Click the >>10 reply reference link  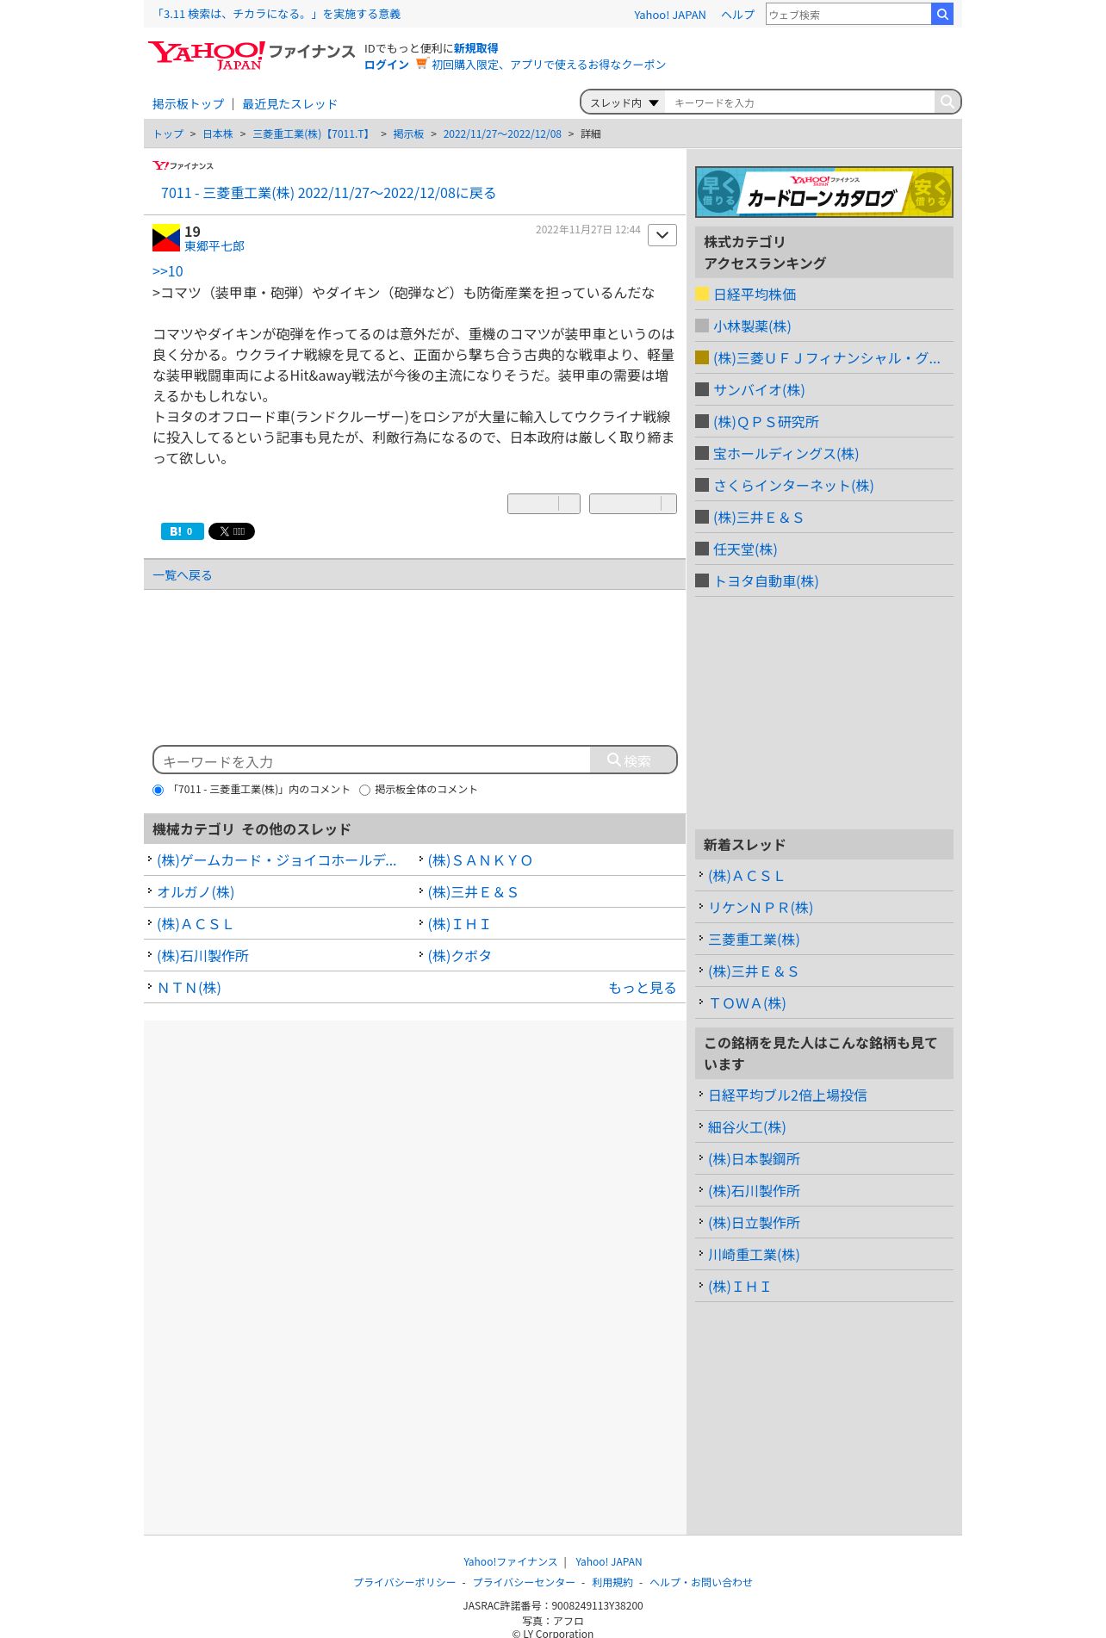(x=167, y=271)
